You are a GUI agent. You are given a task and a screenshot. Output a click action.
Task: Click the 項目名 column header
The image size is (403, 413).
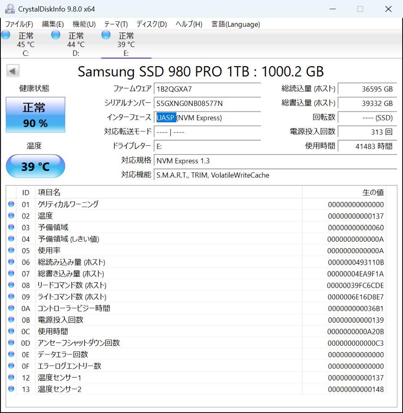169,192
